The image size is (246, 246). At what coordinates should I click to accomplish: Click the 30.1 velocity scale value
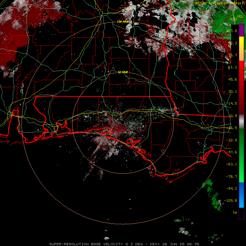coord(233,92)
